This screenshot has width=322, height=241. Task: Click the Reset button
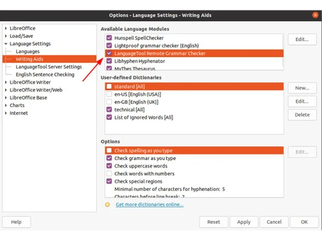pyautogui.click(x=214, y=222)
